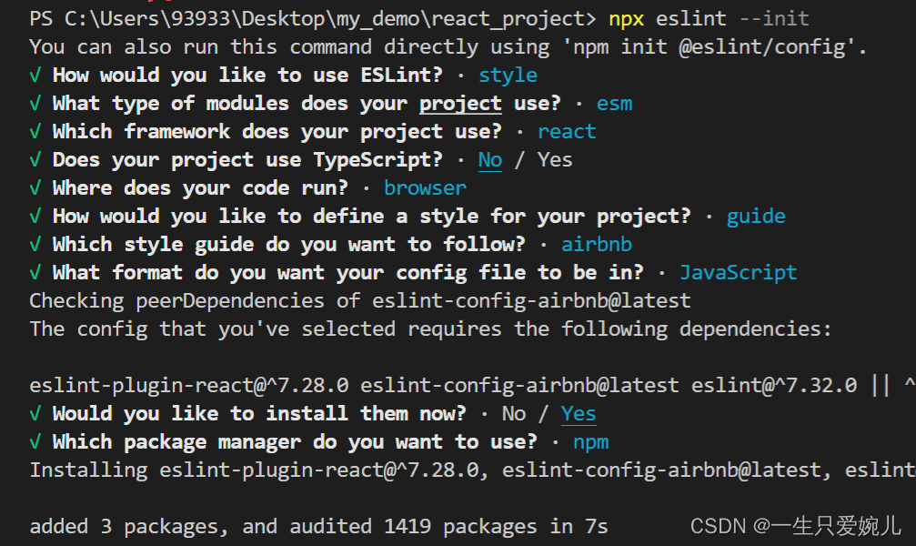The height and width of the screenshot is (546, 916).
Task: Click 'Where does your code run?'
Action: click(200, 187)
